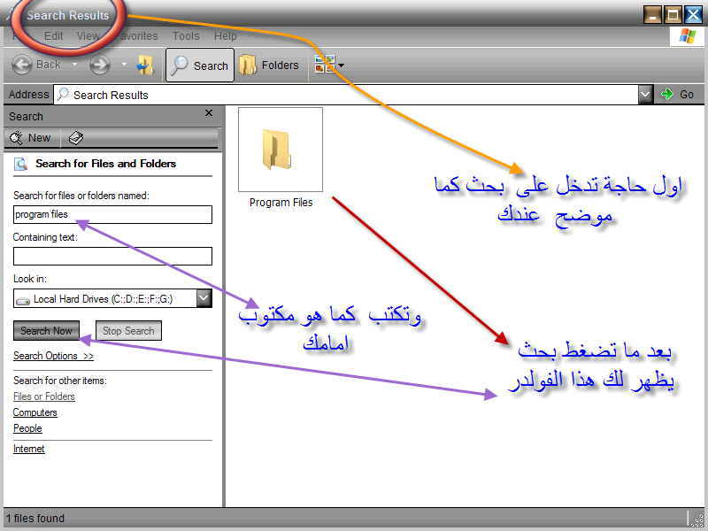708x531 pixels.
Task: Click the Views icon in toolbar
Action: [x=326, y=65]
